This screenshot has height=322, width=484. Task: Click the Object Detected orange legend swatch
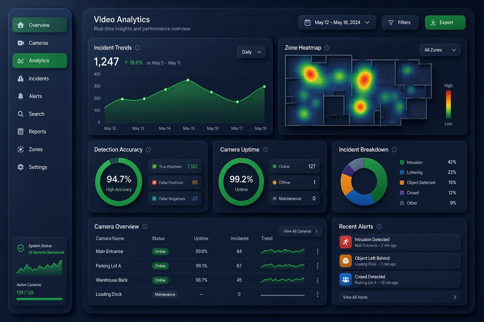(402, 183)
